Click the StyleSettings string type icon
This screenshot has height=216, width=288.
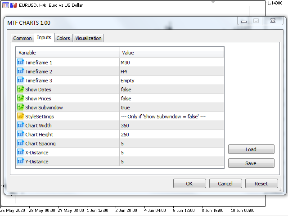[21, 116]
